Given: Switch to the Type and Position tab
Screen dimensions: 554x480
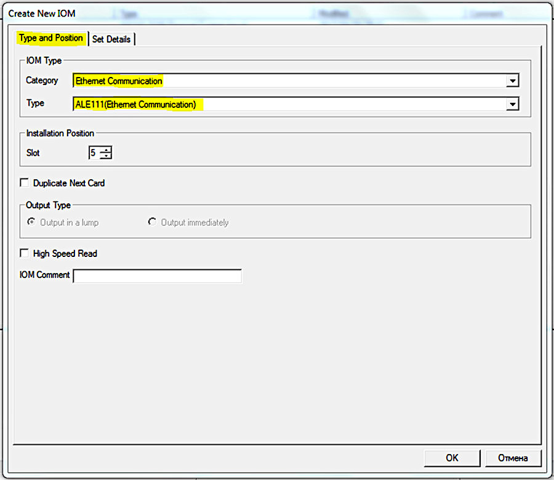Looking at the screenshot, I should pyautogui.click(x=51, y=38).
